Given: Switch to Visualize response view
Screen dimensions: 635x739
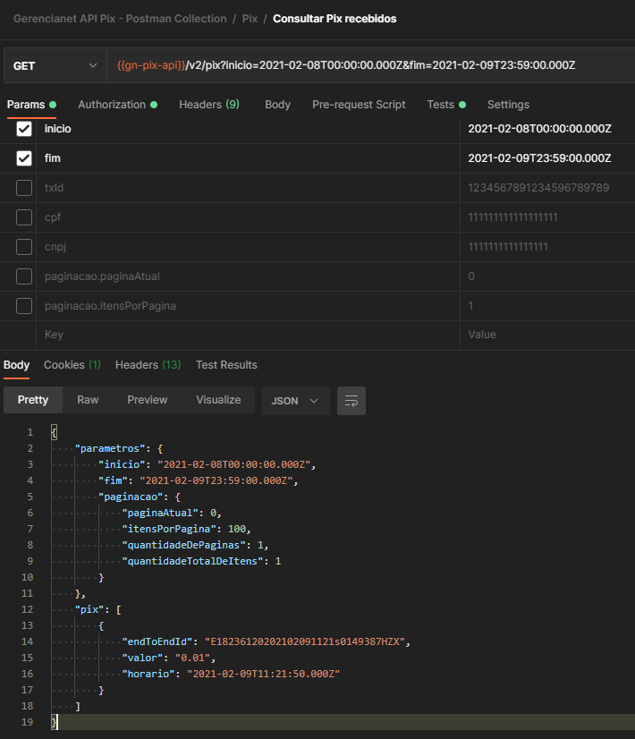Looking at the screenshot, I should tap(218, 400).
